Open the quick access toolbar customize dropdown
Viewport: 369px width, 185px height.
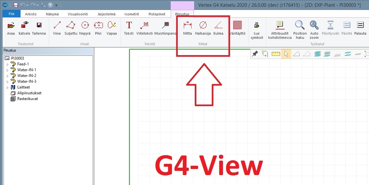56,5
